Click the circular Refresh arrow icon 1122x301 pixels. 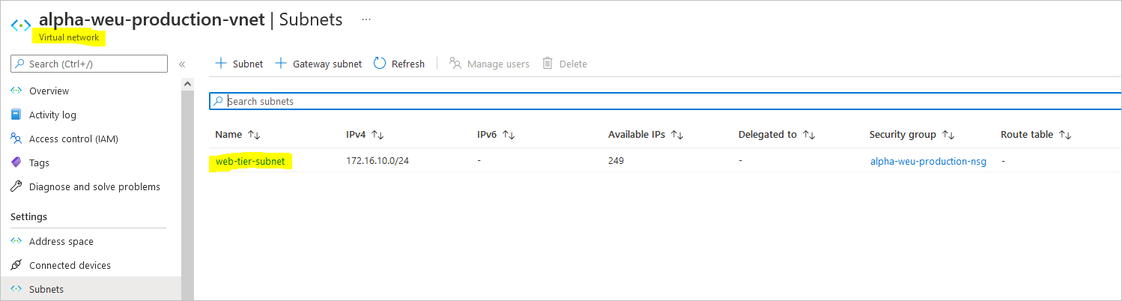click(380, 64)
